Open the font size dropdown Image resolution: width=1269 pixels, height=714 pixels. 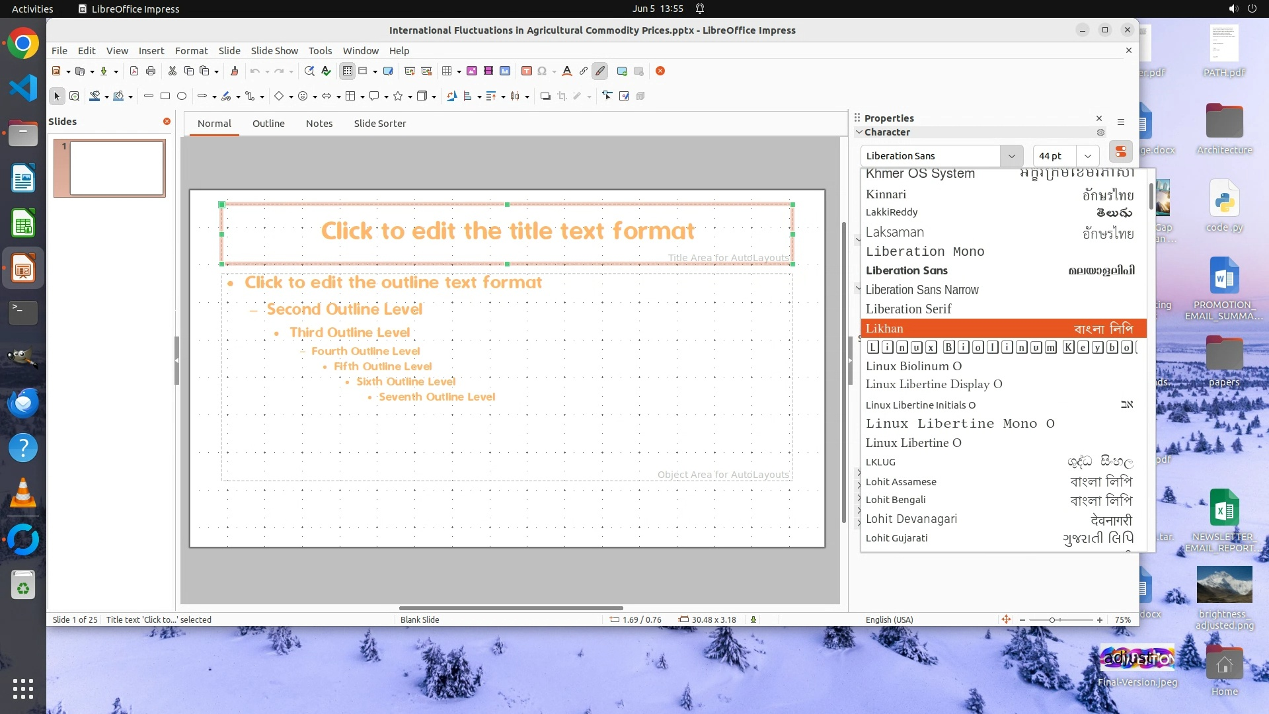[x=1087, y=156]
